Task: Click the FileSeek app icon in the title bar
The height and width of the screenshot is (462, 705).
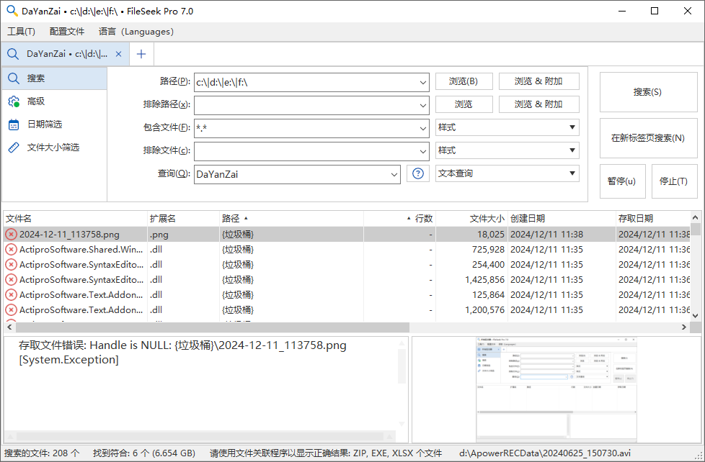Action: 12,12
